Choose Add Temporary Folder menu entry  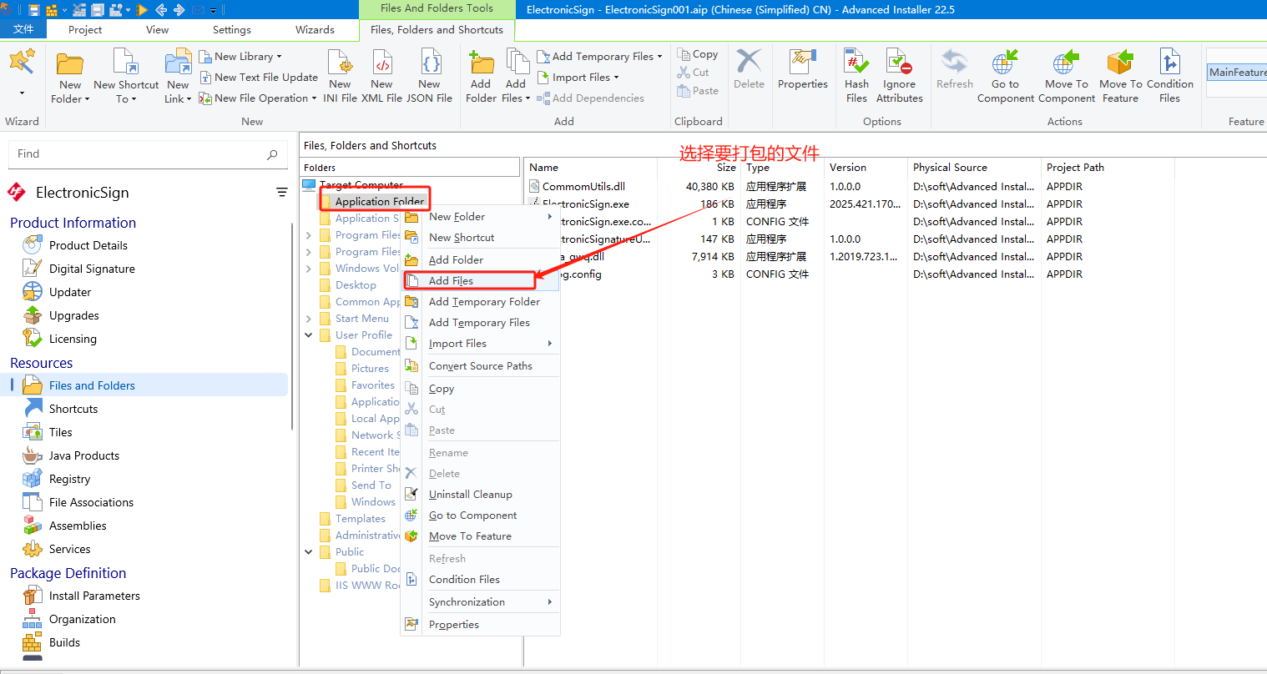tap(480, 301)
